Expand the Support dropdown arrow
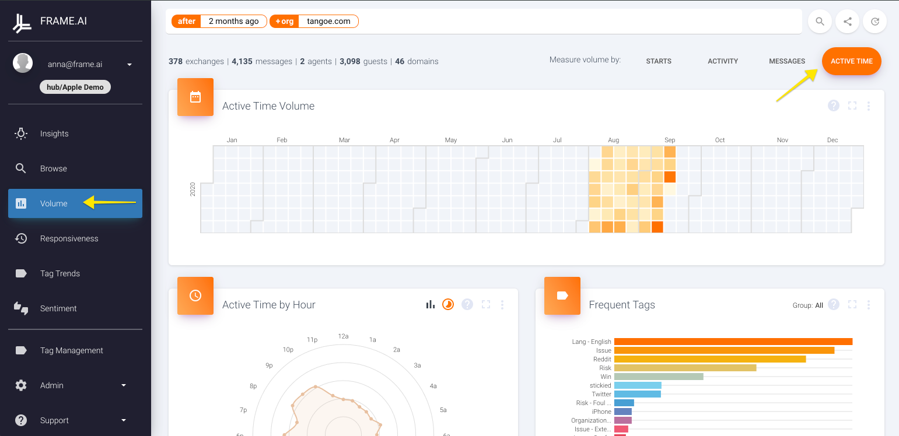 pos(124,420)
